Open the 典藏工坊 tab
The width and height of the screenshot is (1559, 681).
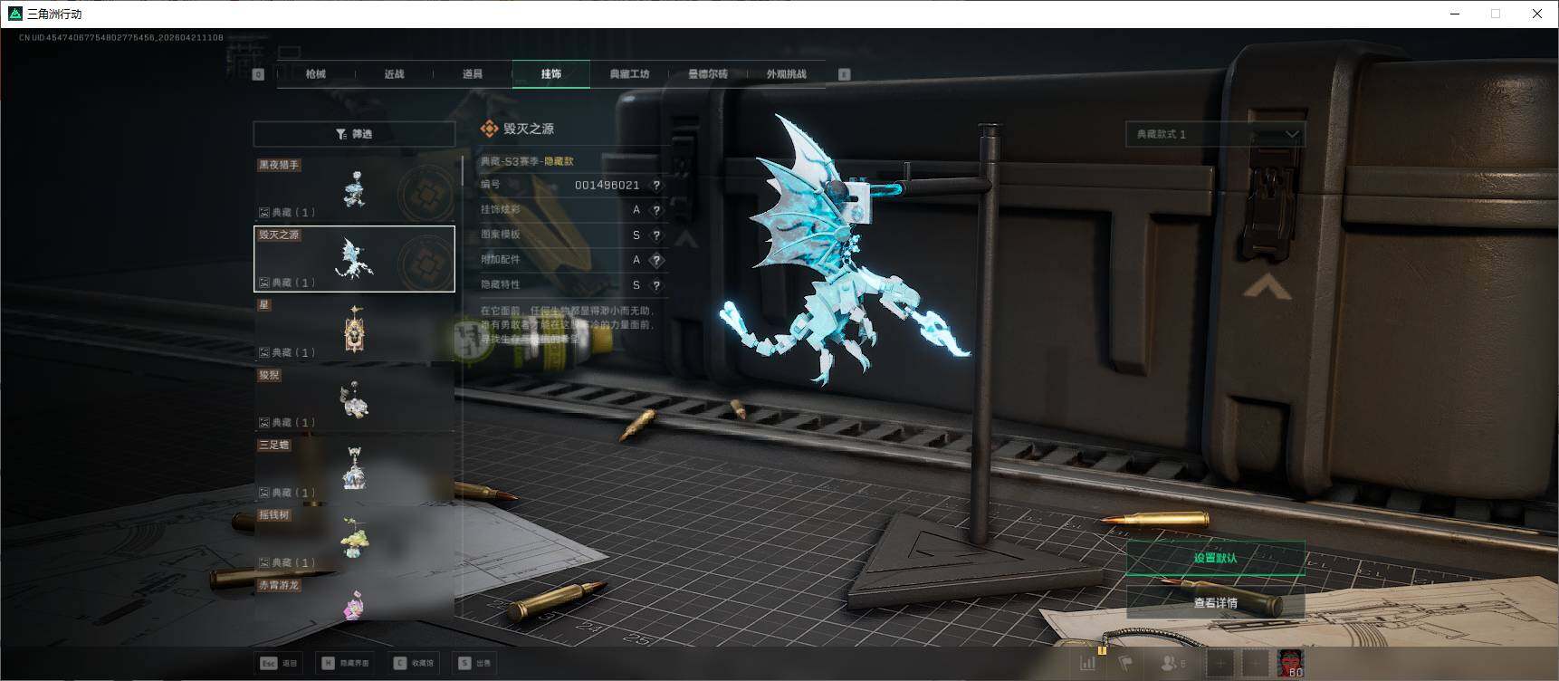tap(629, 74)
